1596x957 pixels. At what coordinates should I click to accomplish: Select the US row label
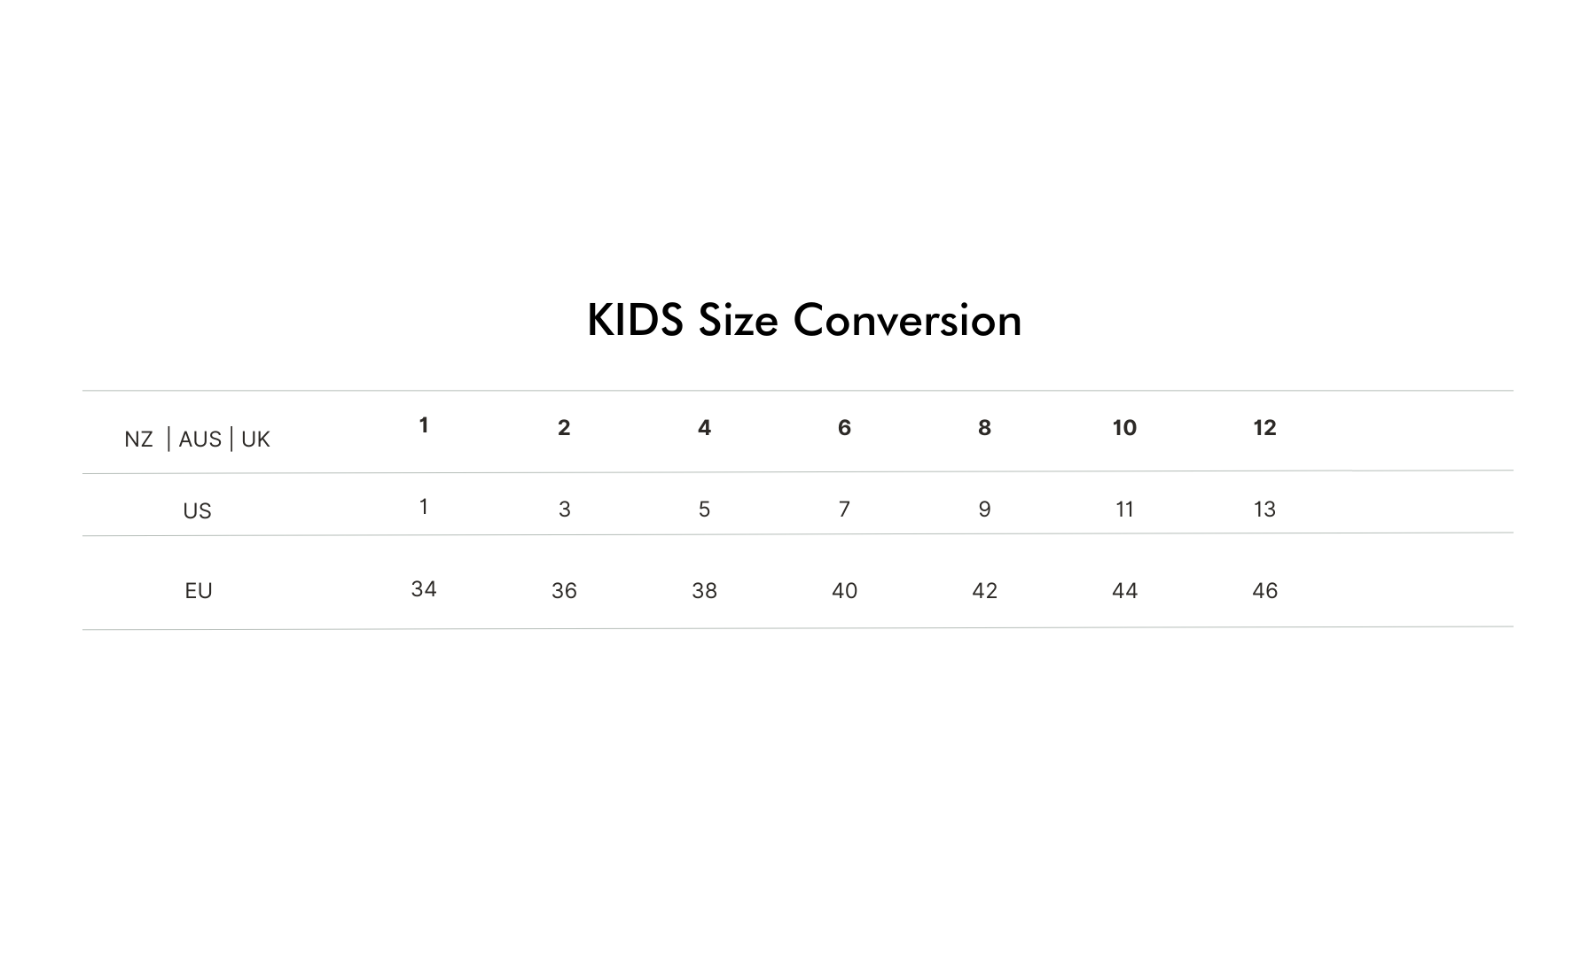pos(197,511)
